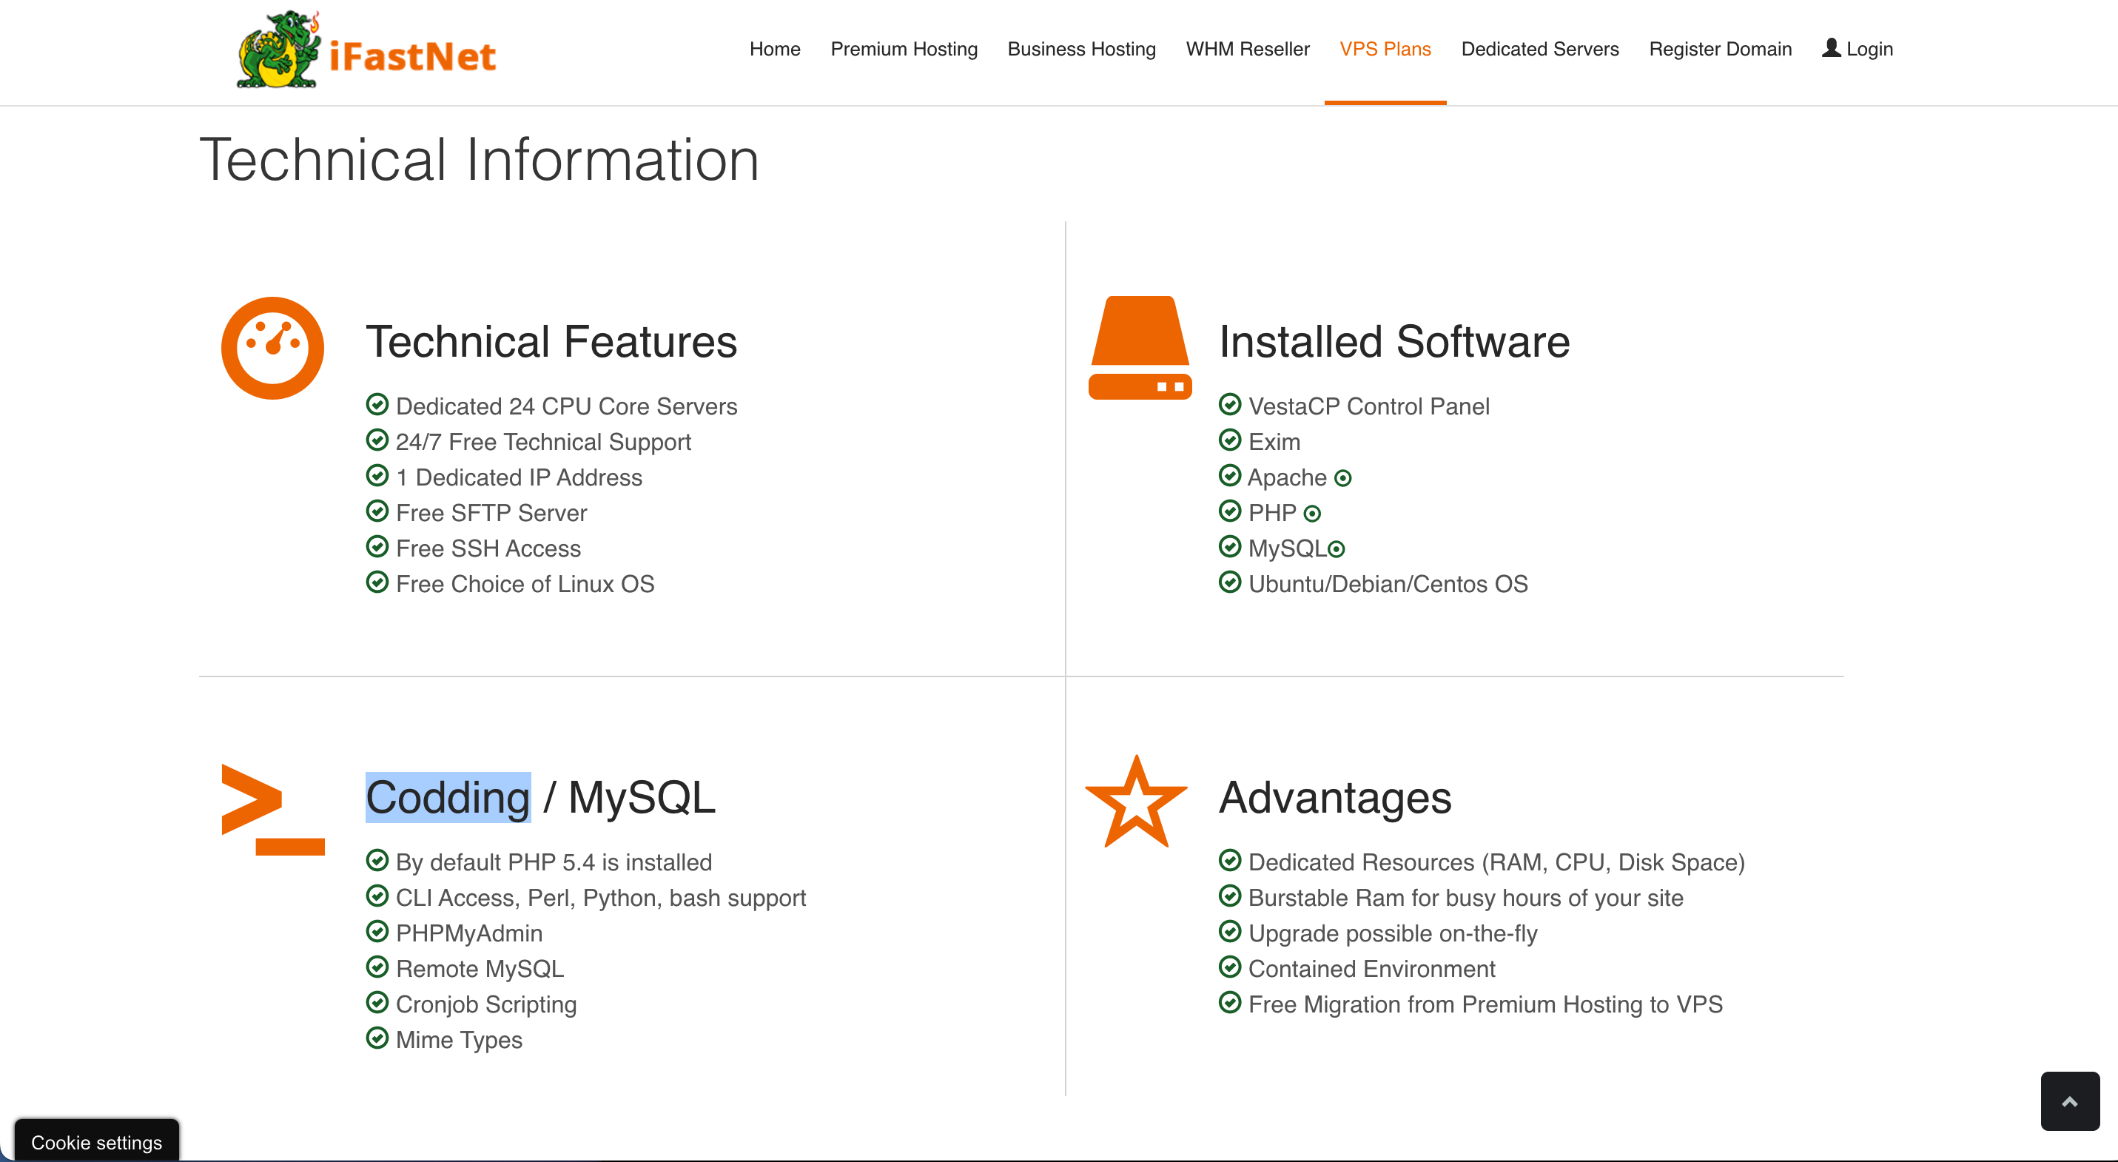Click the checkmark beside Free SFTP Server
2118x1162 pixels.
click(x=377, y=511)
